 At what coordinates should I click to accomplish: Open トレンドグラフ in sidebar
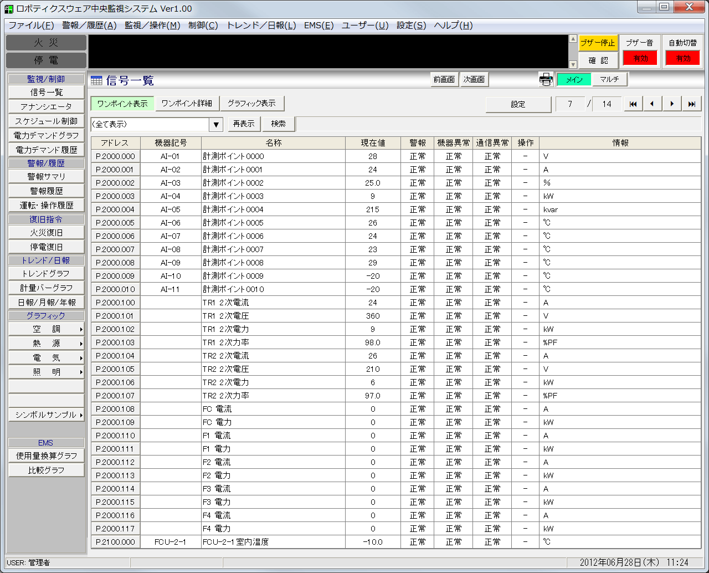(x=47, y=274)
